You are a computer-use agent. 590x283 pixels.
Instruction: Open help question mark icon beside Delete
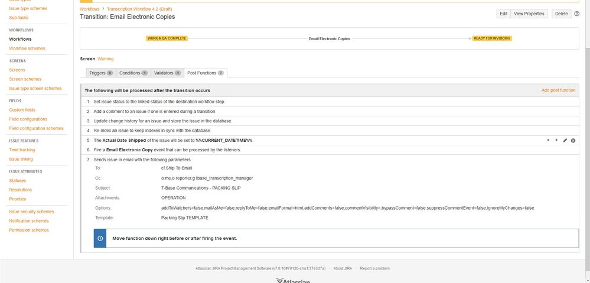click(577, 14)
